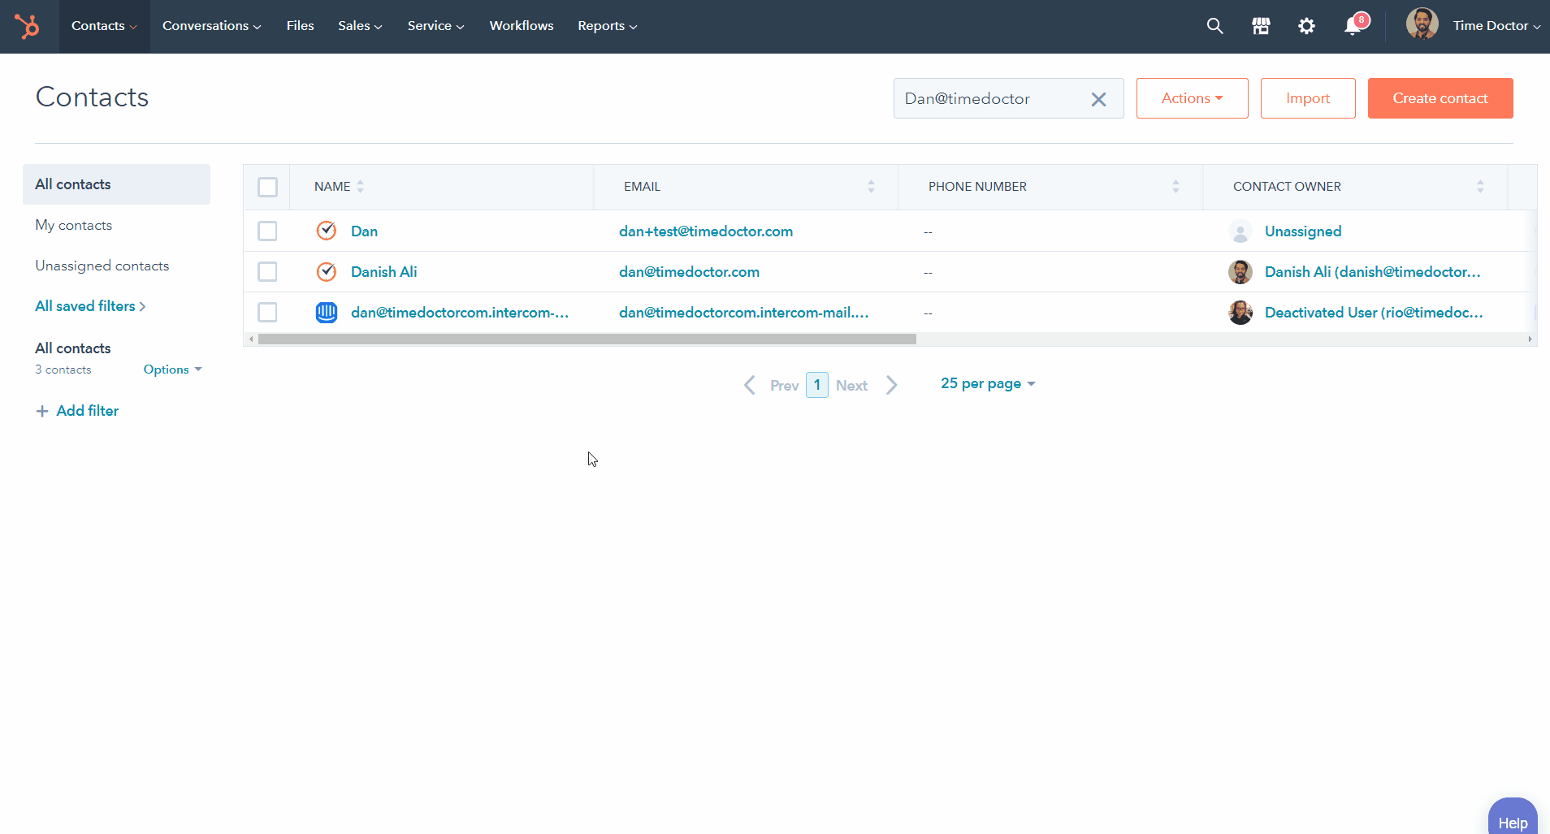Open the Actions dropdown
The image size is (1550, 834).
1192,98
